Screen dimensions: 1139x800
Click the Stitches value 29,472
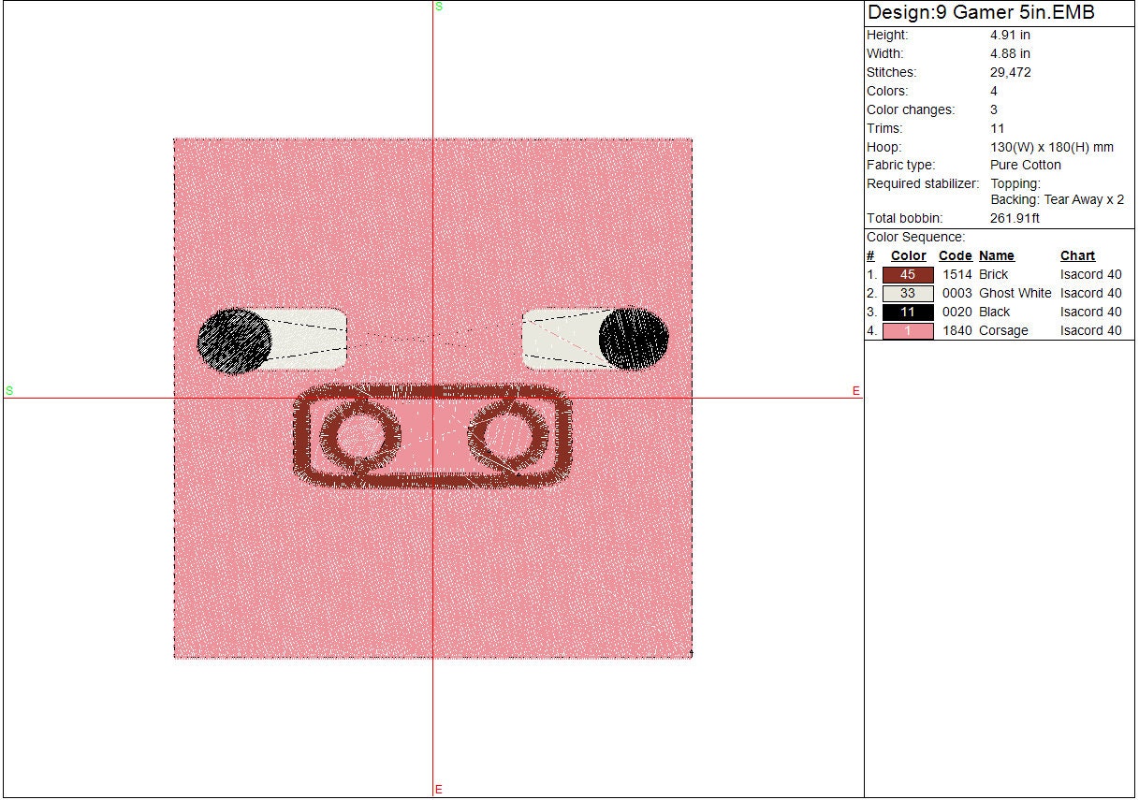(x=1011, y=72)
